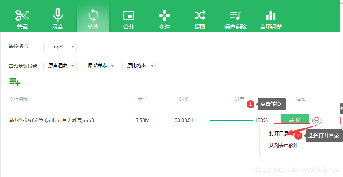Image resolution: width=343 pixels, height=177 pixels.
Task: Click the green 转换 button
Action: coord(295,120)
